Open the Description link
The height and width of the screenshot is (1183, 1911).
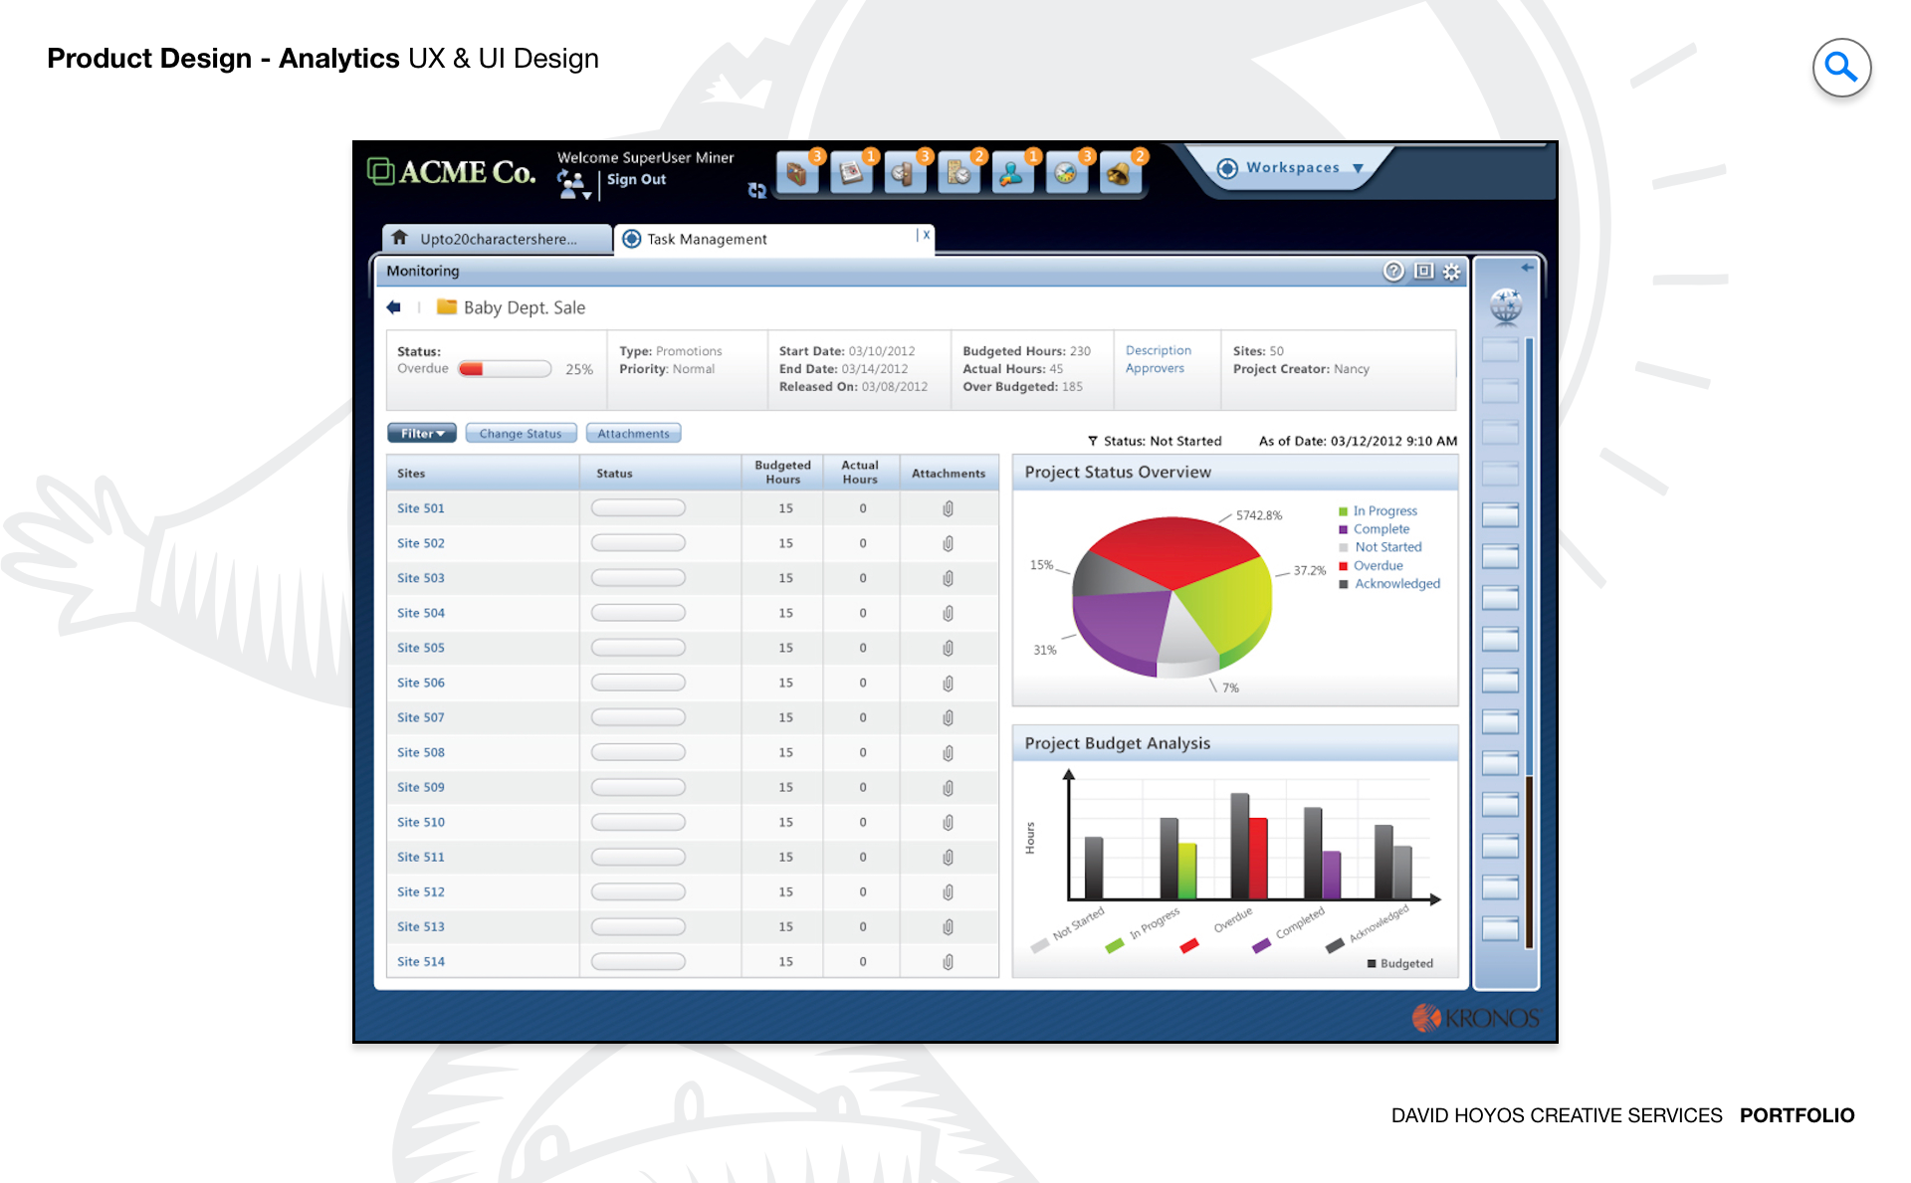(x=1159, y=350)
